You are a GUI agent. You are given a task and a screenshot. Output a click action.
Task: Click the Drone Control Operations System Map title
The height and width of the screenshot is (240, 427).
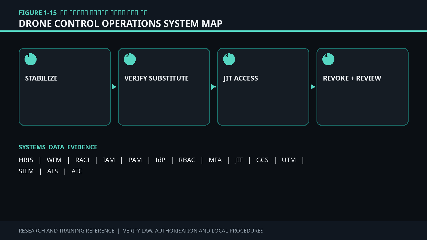click(121, 23)
